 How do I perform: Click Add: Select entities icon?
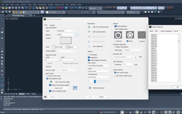[89, 32]
